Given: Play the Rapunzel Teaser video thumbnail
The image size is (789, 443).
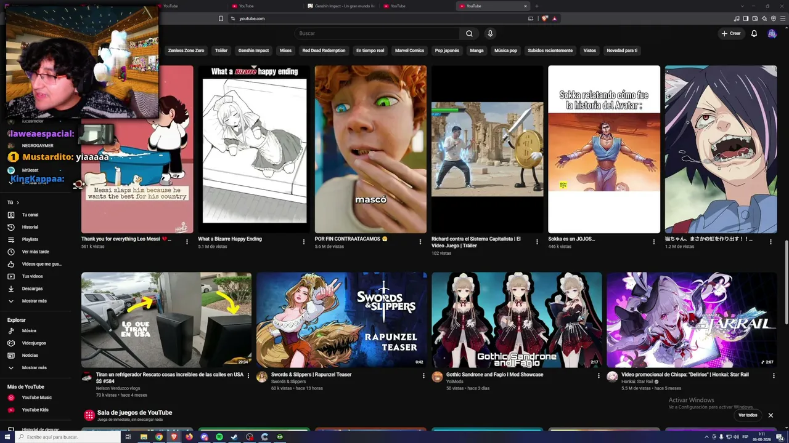Looking at the screenshot, I should tap(341, 320).
